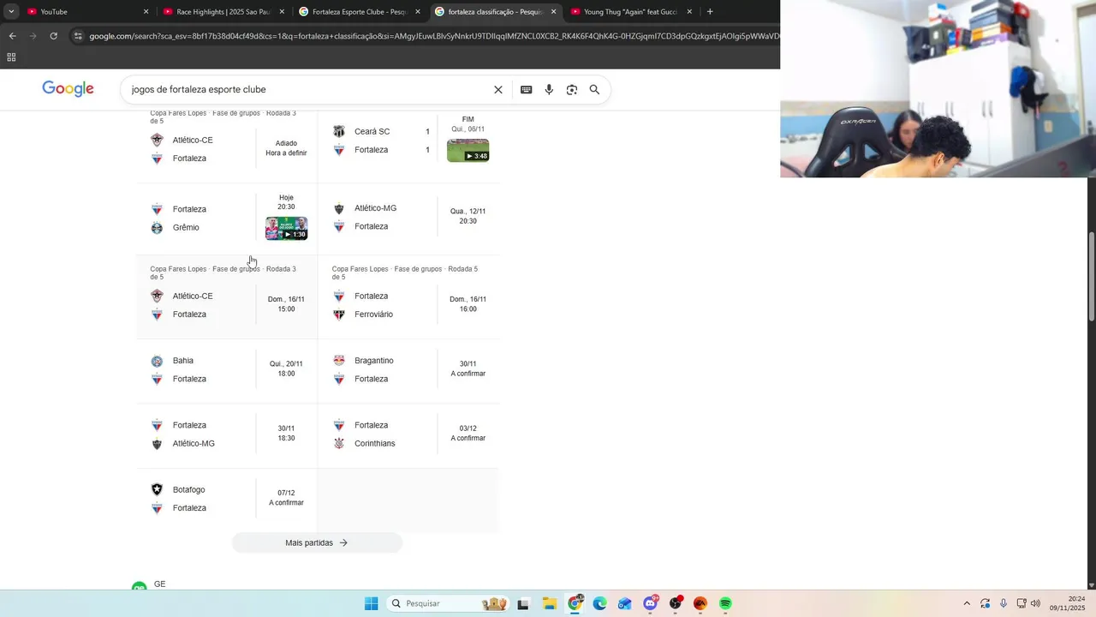Open the clock showing 20:24
Image resolution: width=1096 pixels, height=617 pixels.
(x=1069, y=603)
